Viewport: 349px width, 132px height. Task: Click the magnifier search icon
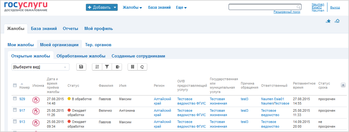[x=298, y=7]
